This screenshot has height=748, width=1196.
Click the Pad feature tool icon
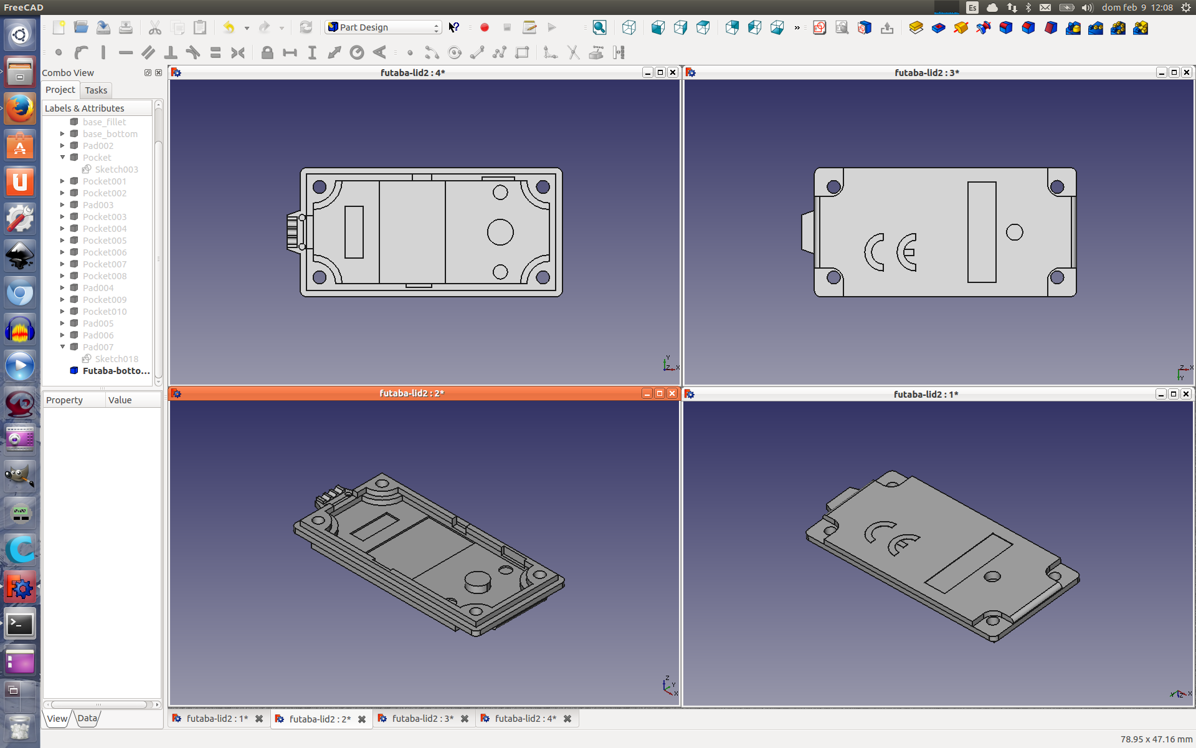(916, 27)
